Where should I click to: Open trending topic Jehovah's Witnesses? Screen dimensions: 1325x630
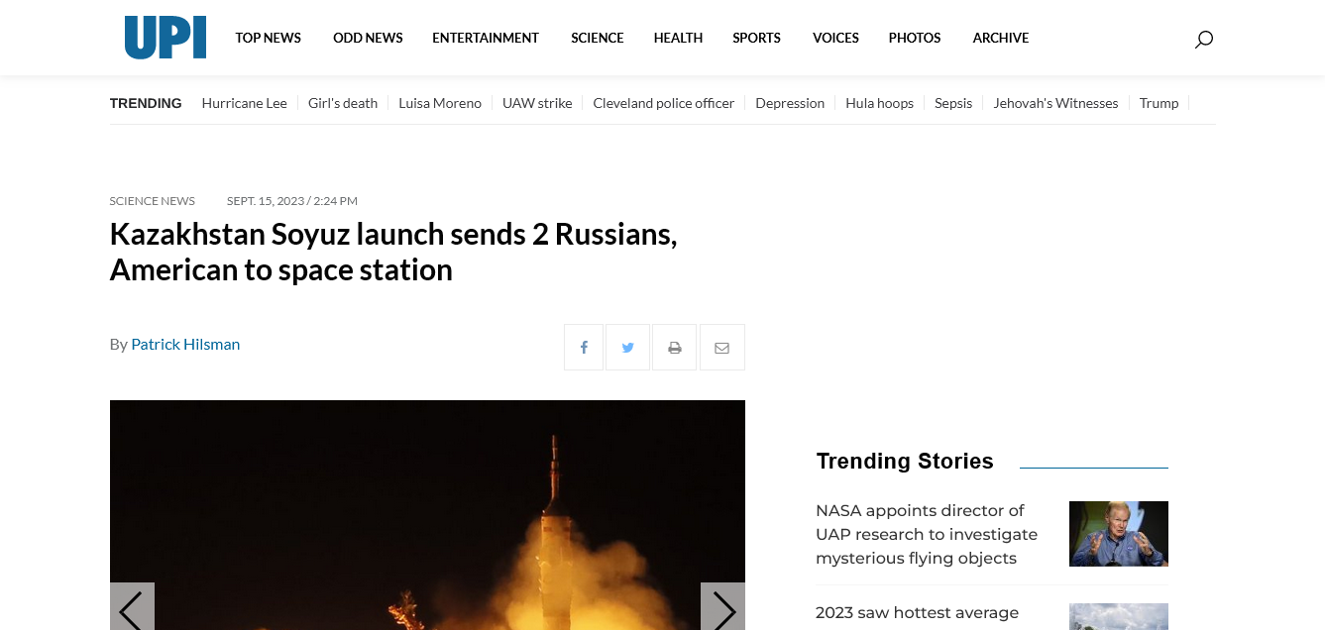pos(1055,103)
